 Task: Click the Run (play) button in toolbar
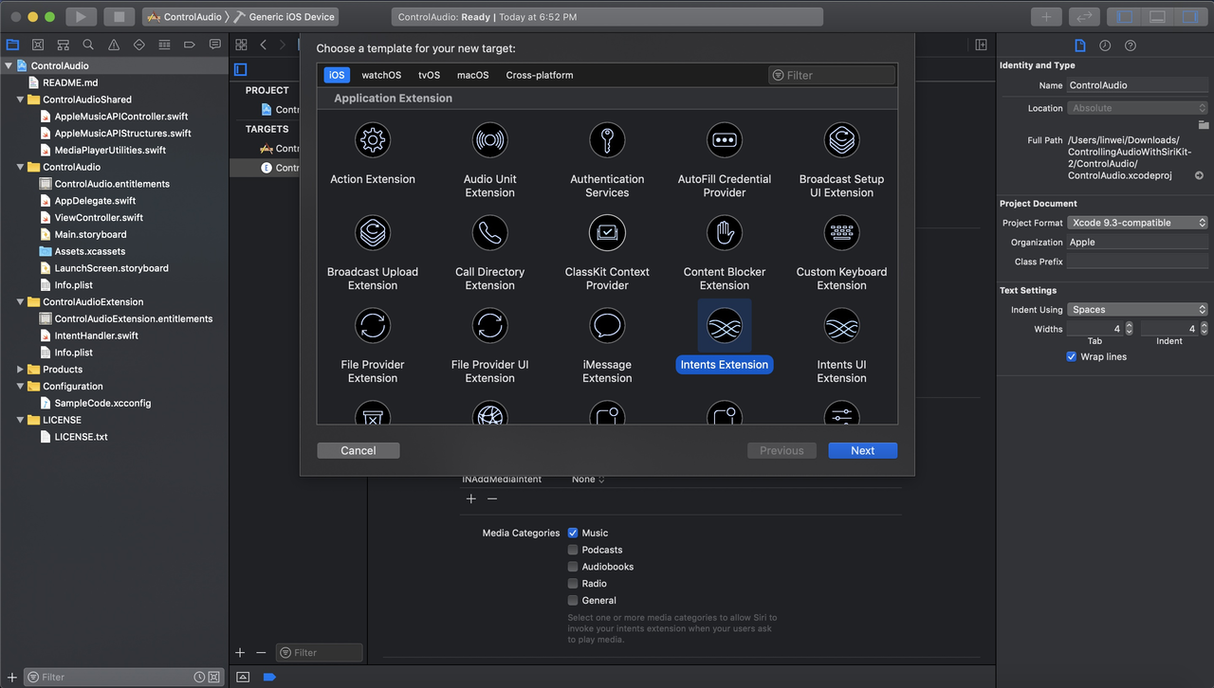(x=81, y=16)
